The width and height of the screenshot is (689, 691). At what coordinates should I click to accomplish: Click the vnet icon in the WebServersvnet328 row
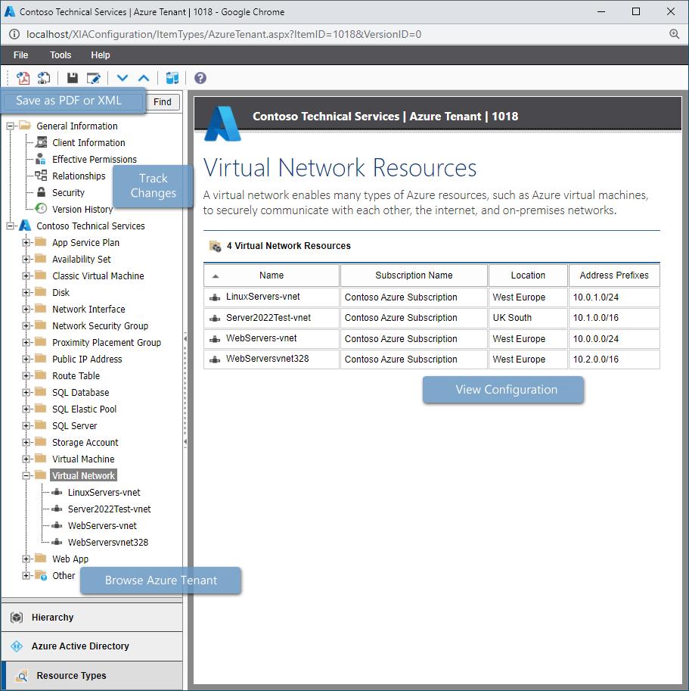[x=215, y=360]
